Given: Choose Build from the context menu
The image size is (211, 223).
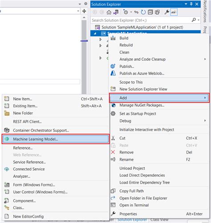Looking at the screenshot, I should coord(159,38).
